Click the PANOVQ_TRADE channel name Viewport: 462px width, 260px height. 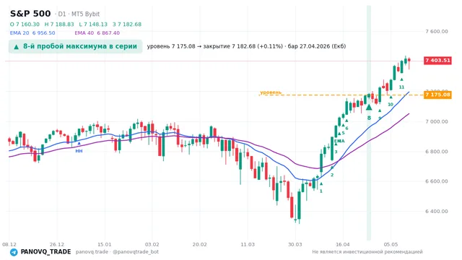(45, 252)
